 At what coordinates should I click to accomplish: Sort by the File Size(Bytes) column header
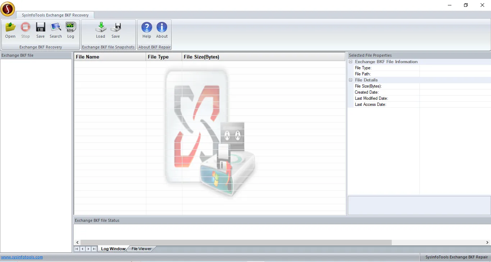(x=263, y=57)
